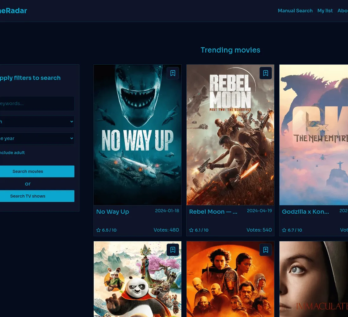Screen dimensions: 348x317
Task: Bookmark the Kung Fu Panda movie
Action: coord(173,250)
